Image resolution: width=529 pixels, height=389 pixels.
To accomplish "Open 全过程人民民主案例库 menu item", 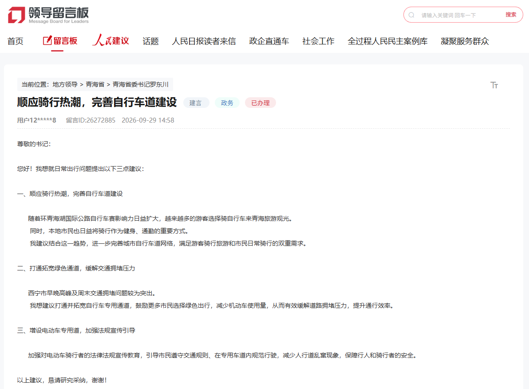I will pos(387,41).
